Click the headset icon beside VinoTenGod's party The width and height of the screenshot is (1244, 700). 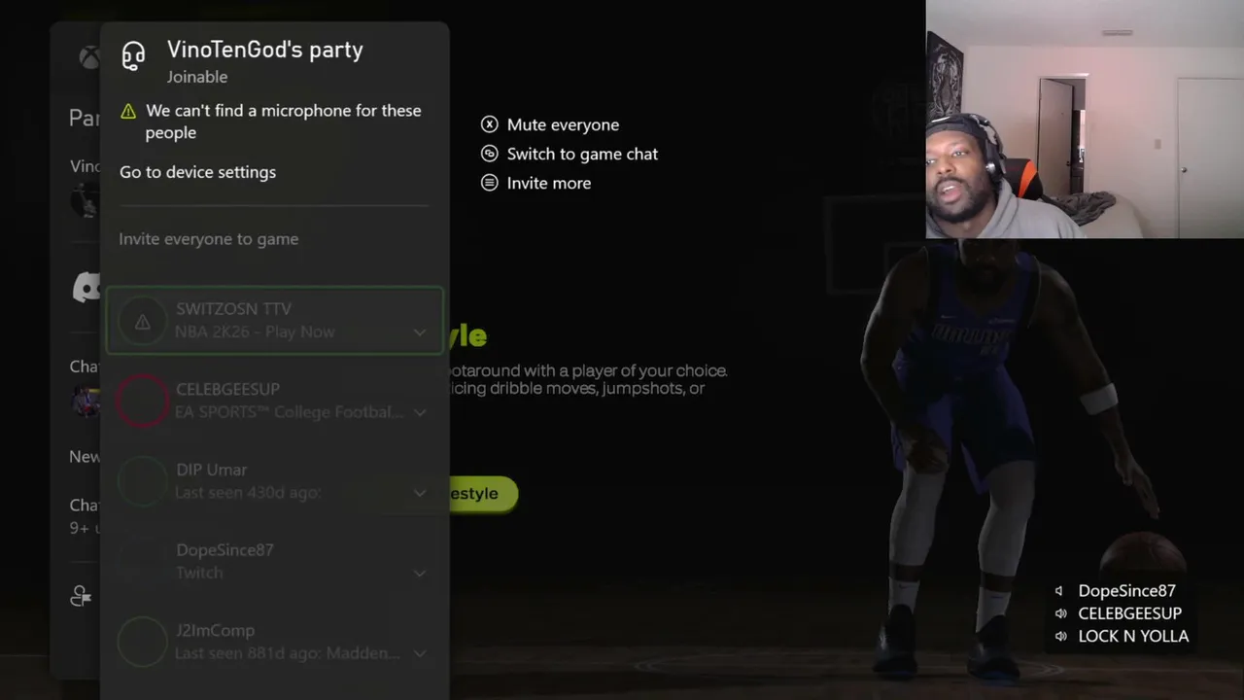(133, 56)
